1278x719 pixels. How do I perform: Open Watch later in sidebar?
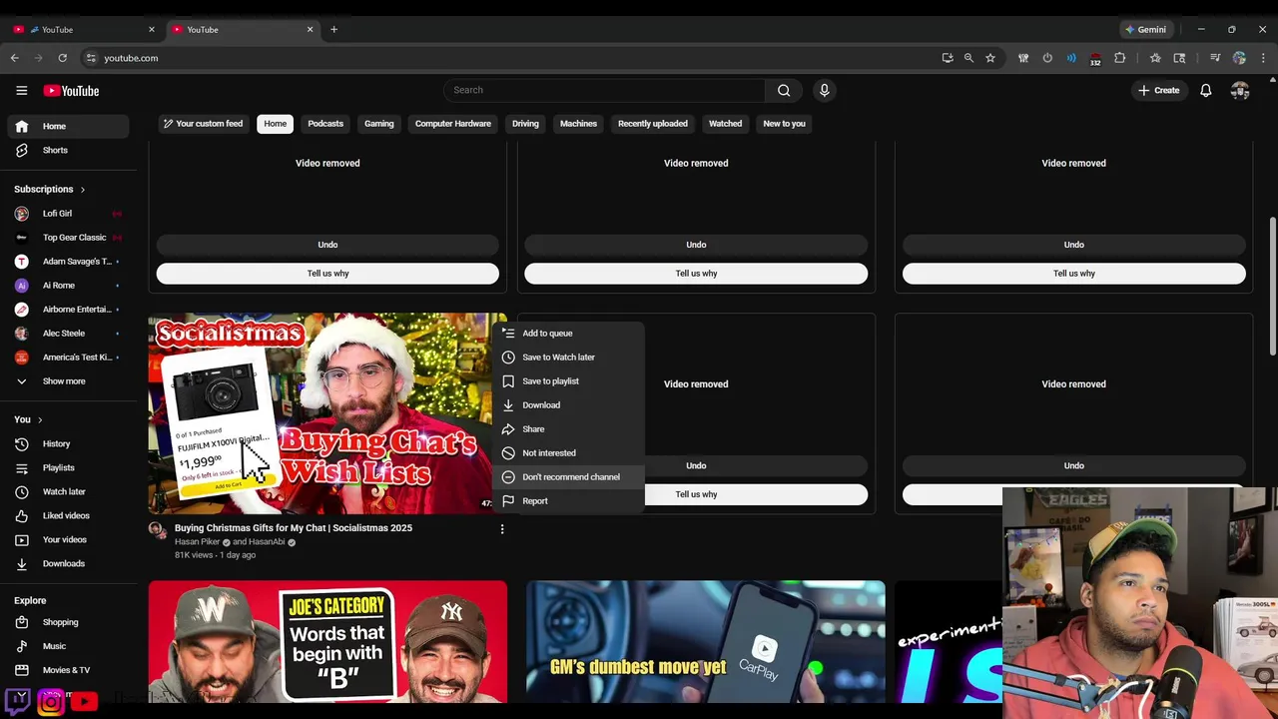(68, 491)
